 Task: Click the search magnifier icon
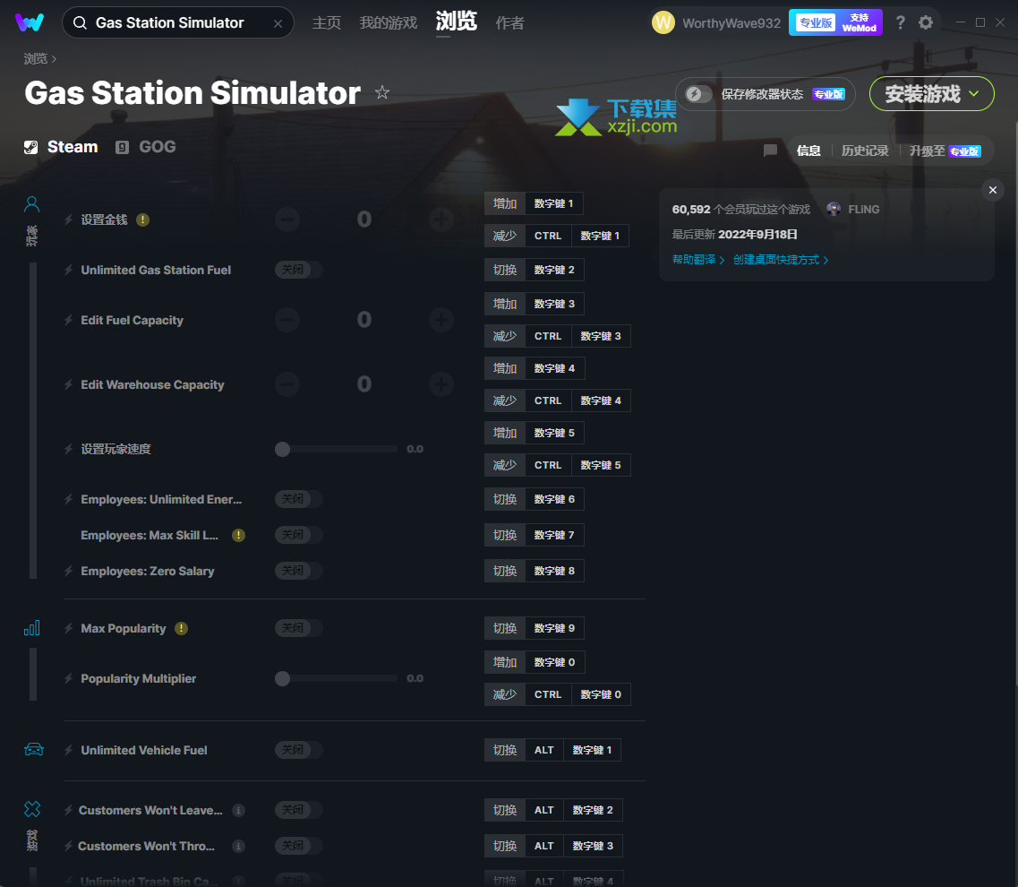pyautogui.click(x=80, y=22)
